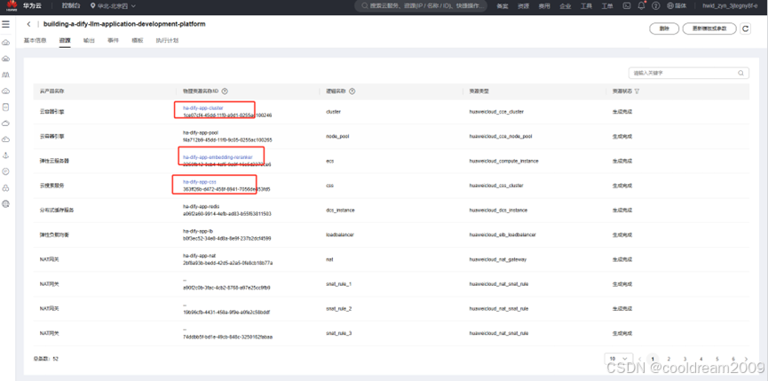
Task: Open the hamburger service list menu
Action: [6, 24]
